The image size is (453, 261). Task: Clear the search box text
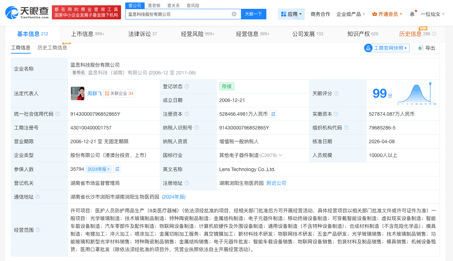tap(234, 14)
